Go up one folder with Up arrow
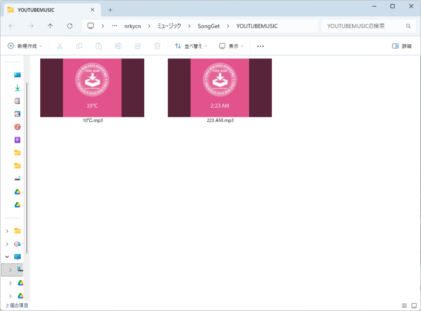This screenshot has height=311, width=421. tap(50, 26)
